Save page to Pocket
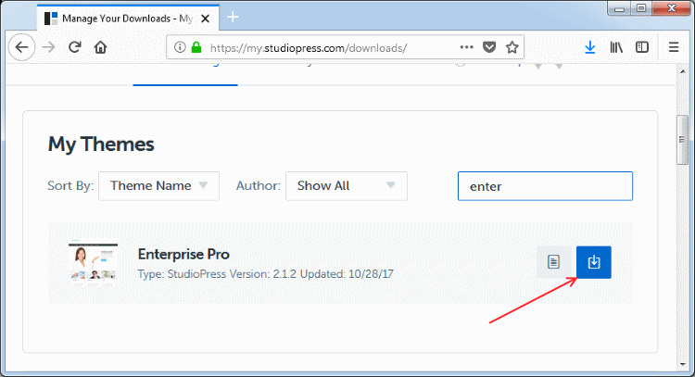 489,47
